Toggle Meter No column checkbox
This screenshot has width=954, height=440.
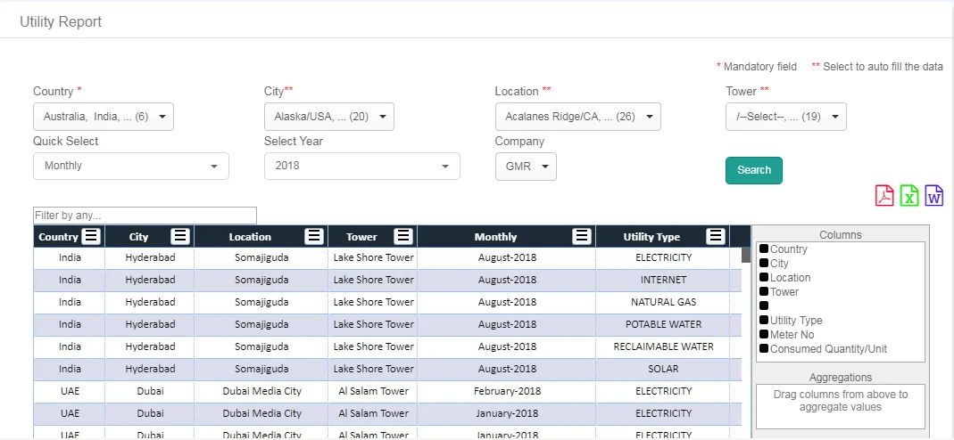(764, 335)
